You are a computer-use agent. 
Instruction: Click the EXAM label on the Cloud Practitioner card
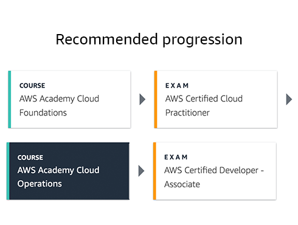[x=177, y=86]
